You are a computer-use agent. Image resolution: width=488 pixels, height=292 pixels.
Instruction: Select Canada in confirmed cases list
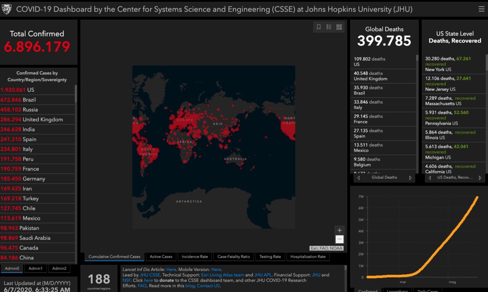pyautogui.click(x=37, y=248)
